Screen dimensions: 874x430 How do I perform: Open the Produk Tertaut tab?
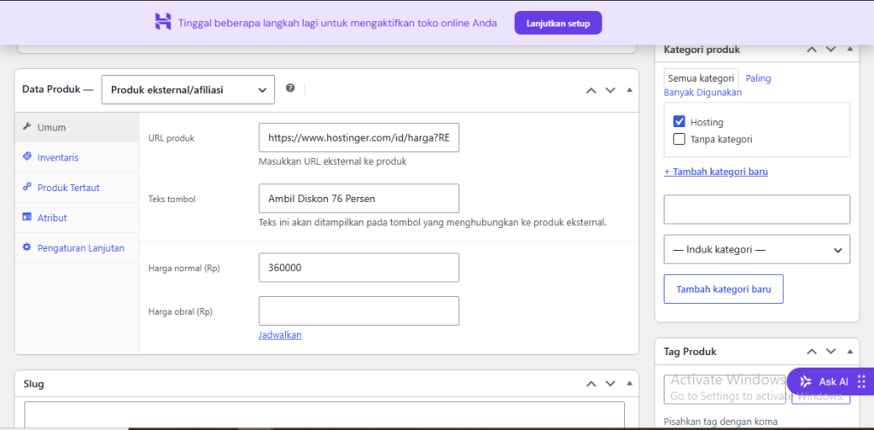coord(77,188)
